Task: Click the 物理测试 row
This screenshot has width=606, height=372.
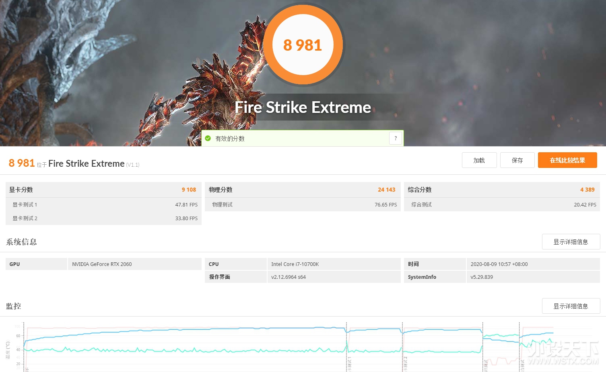Action: pyautogui.click(x=303, y=204)
